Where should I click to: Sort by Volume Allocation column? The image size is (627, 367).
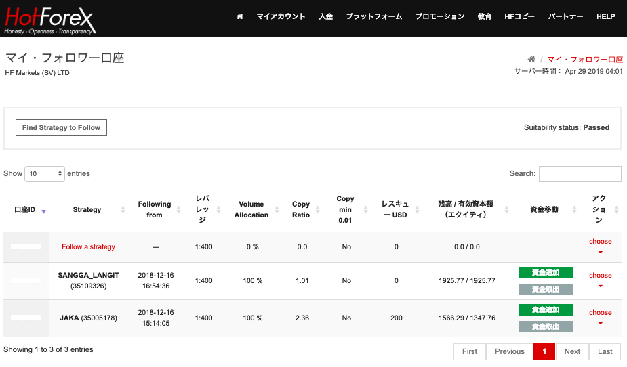[277, 210]
